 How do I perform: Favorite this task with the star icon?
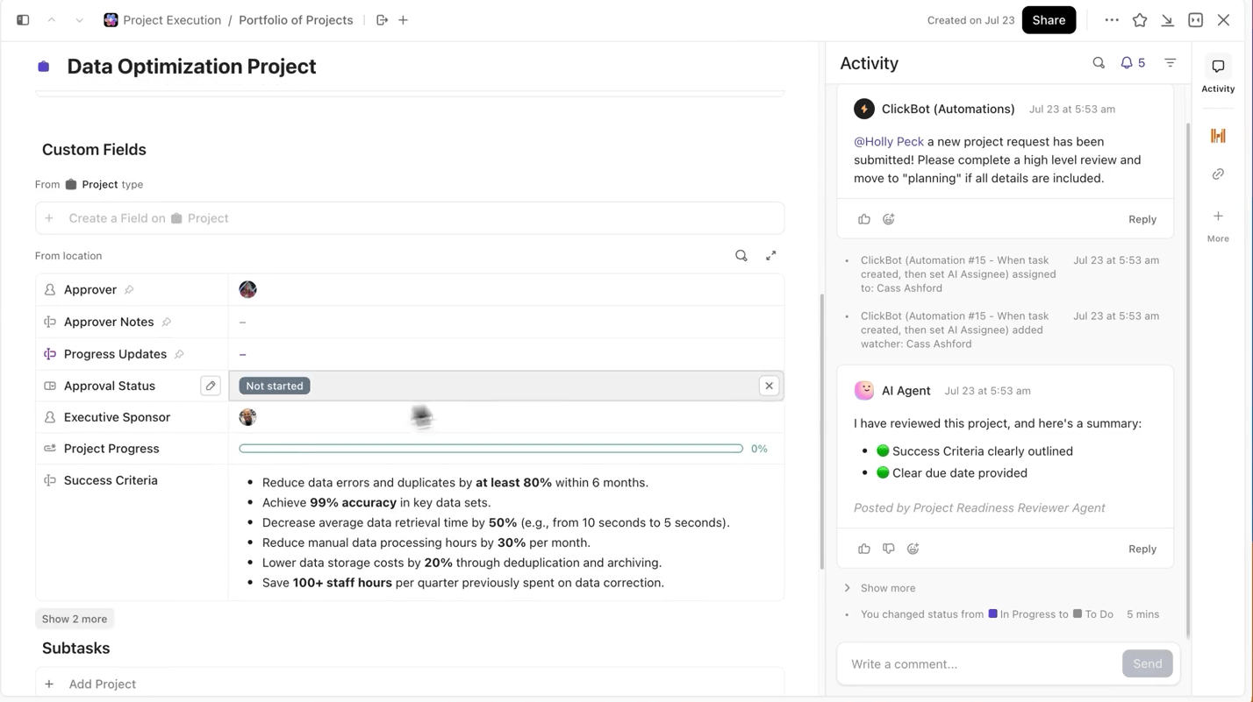tap(1140, 20)
